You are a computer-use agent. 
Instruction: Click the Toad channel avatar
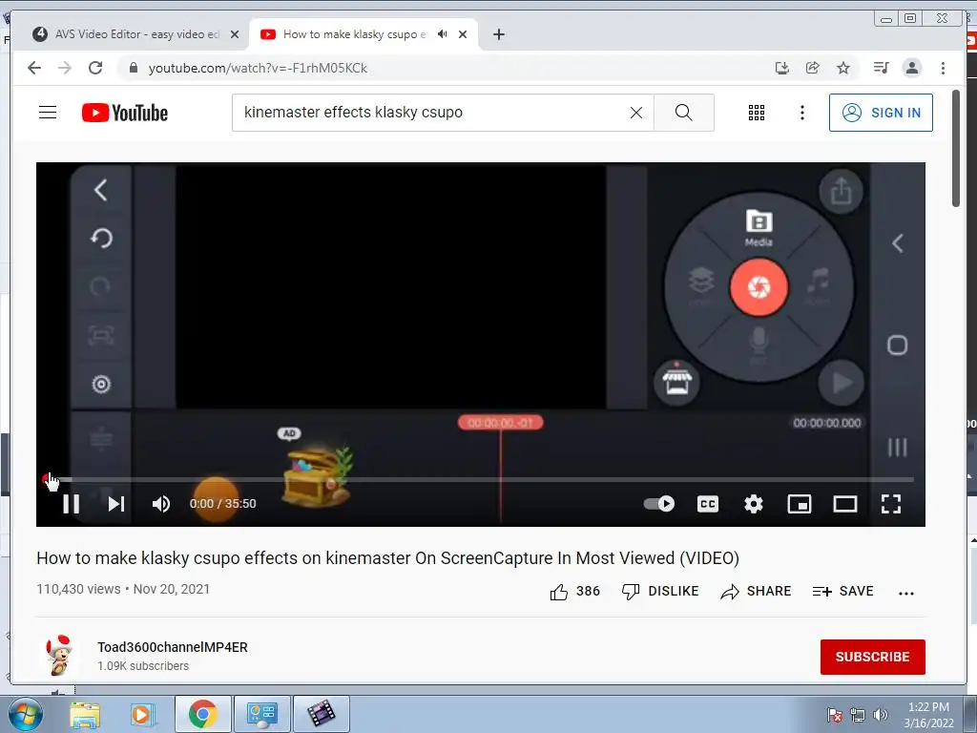pyautogui.click(x=60, y=656)
